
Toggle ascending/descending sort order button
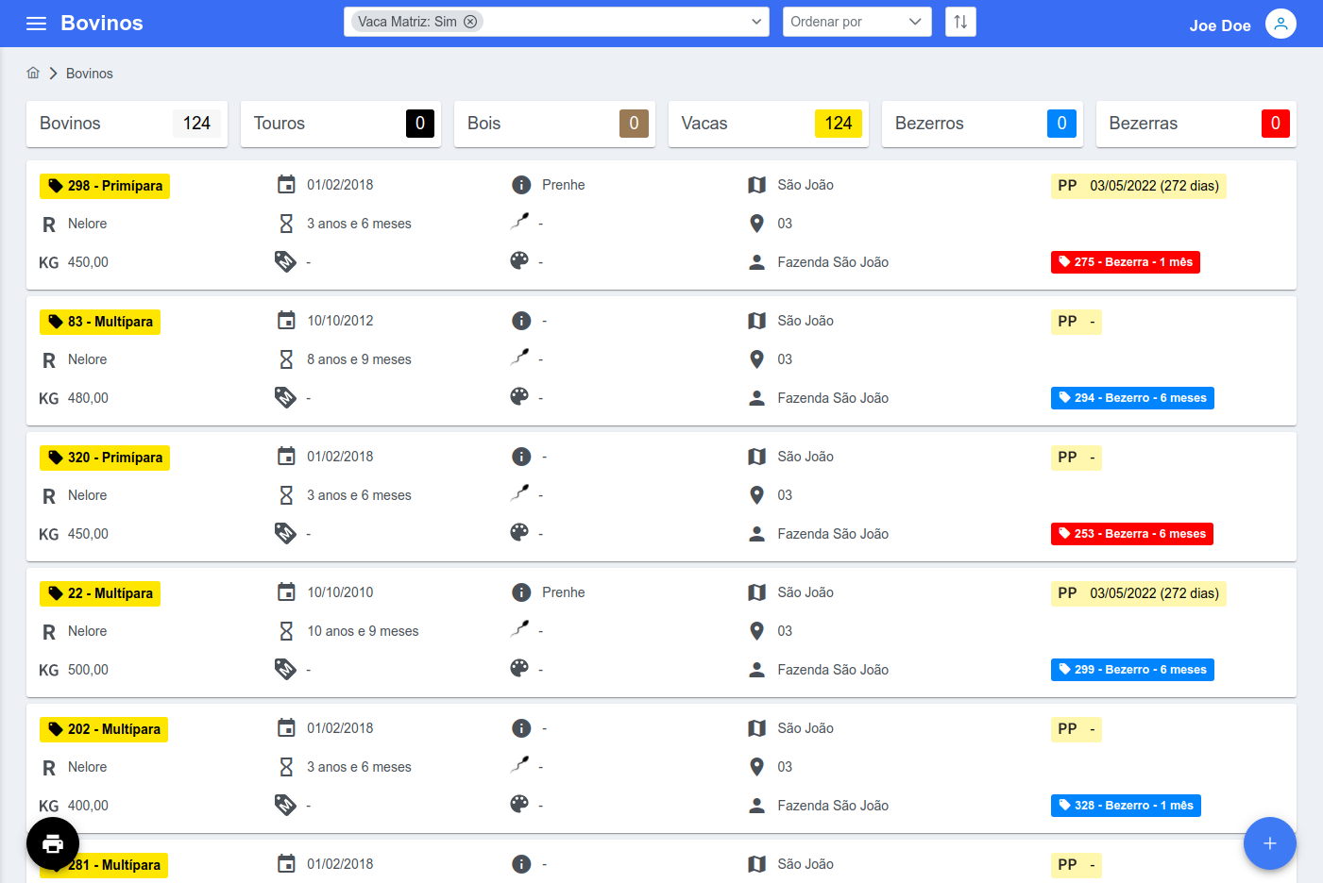[960, 22]
